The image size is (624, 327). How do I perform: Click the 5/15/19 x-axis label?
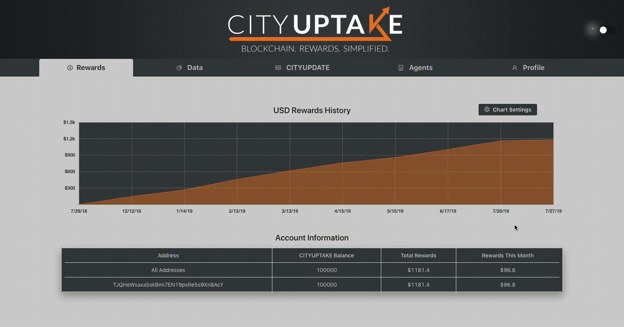click(x=395, y=211)
